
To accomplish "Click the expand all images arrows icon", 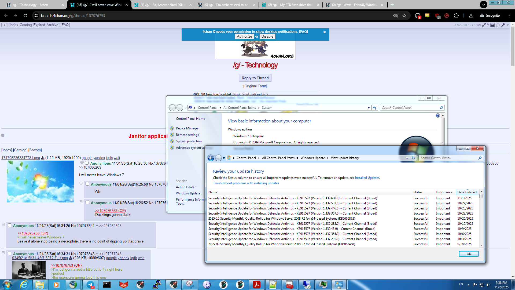I will [x=484, y=25].
